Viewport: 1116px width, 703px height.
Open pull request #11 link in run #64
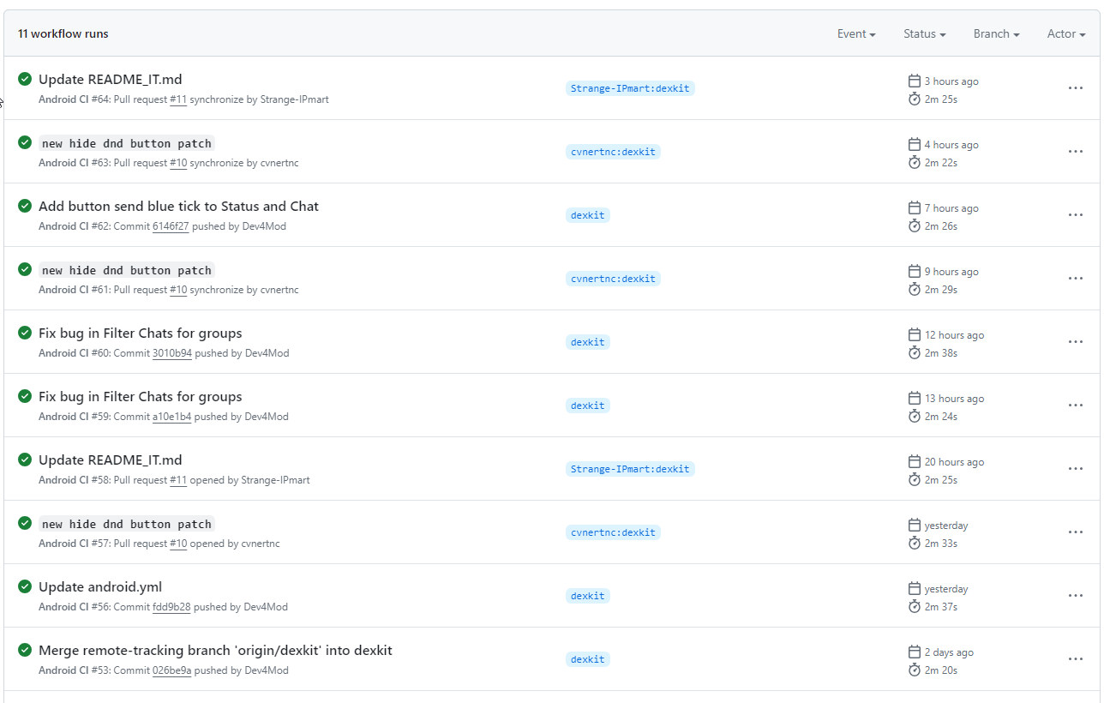pyautogui.click(x=178, y=99)
